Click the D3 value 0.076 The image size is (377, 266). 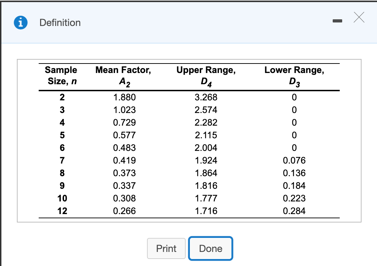[x=294, y=160]
